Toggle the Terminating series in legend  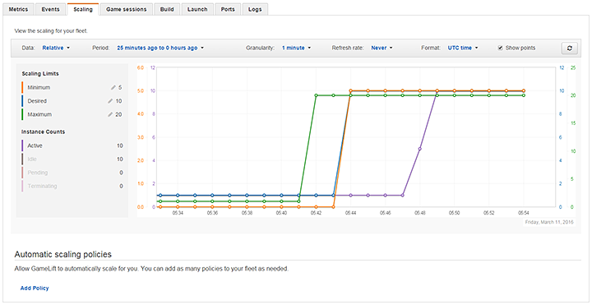[x=42, y=186]
